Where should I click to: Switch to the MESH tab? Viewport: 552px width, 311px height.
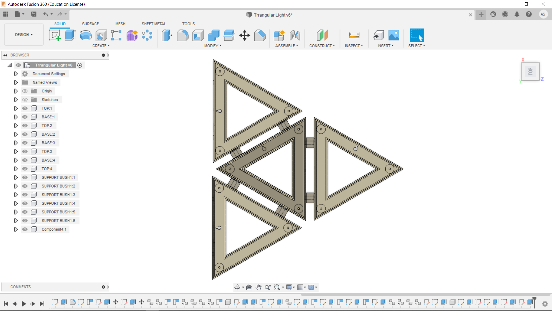120,24
